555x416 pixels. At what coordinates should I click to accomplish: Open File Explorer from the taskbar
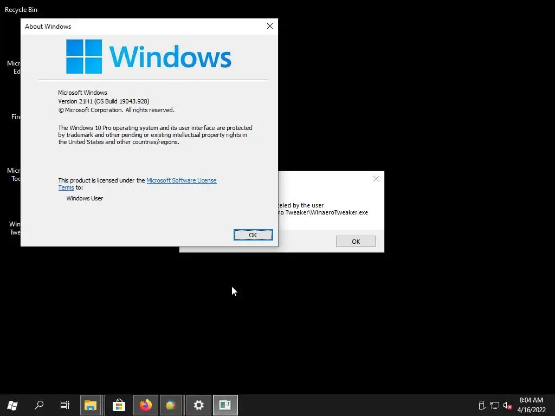click(x=91, y=405)
